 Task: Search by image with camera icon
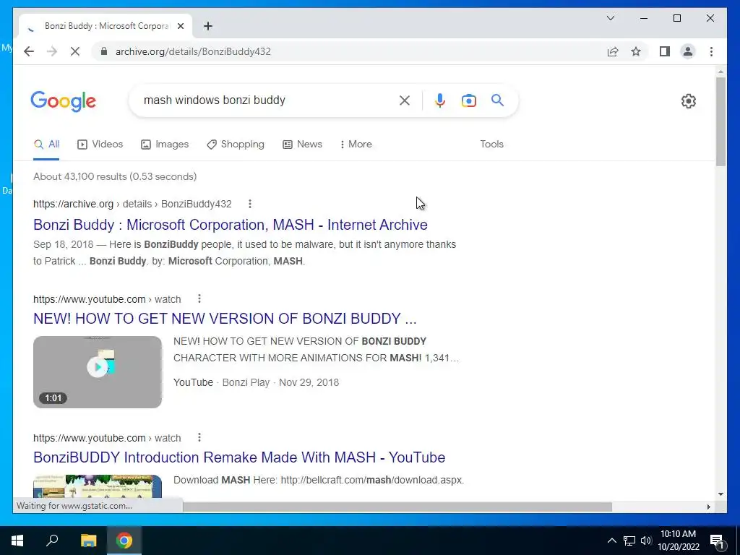coord(468,100)
